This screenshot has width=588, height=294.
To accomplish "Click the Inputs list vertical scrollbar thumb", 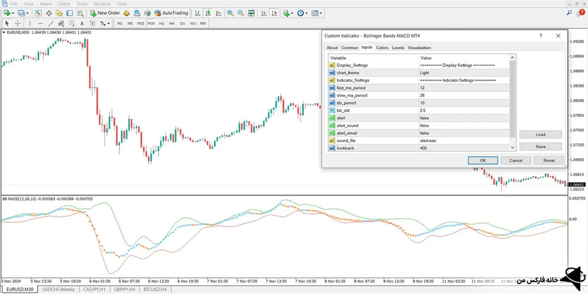I will 513,99.
